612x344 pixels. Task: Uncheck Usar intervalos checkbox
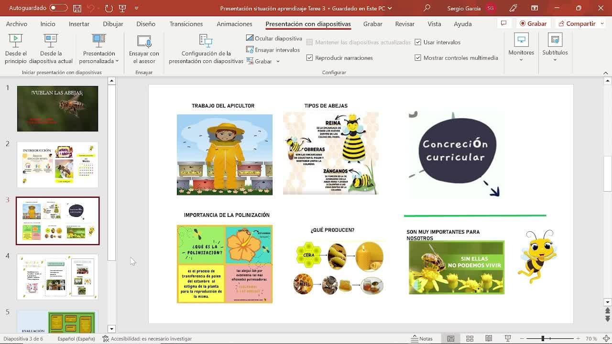pos(418,42)
